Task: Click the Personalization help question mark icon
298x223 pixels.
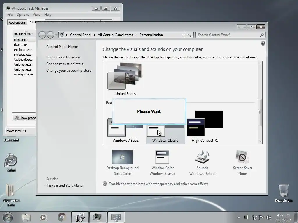Action: pyautogui.click(x=263, y=44)
